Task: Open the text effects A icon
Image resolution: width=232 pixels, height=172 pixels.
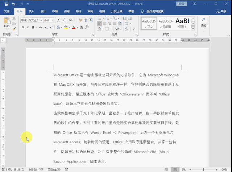Action: [58, 27]
